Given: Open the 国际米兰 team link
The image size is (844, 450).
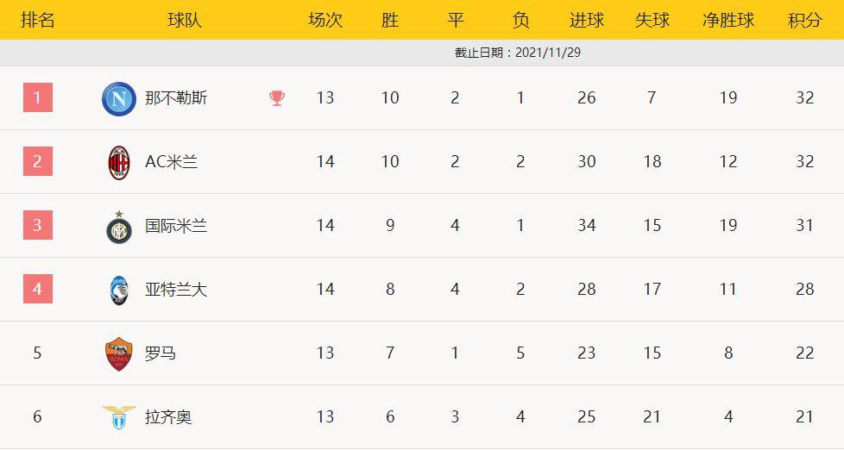Looking at the screenshot, I should [x=176, y=226].
